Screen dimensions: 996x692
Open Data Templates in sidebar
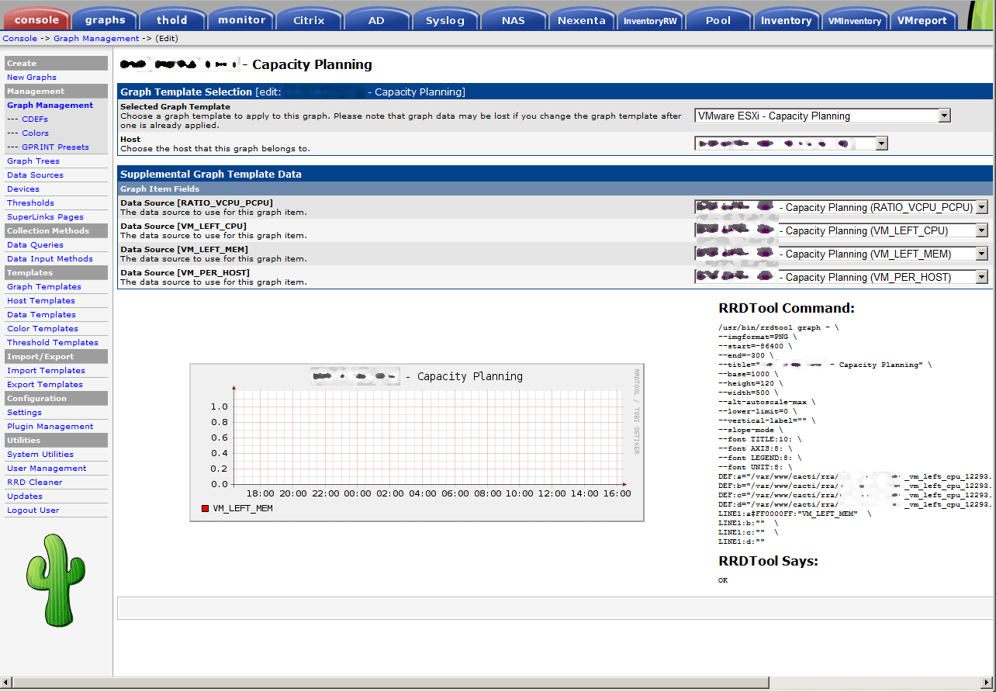point(41,315)
